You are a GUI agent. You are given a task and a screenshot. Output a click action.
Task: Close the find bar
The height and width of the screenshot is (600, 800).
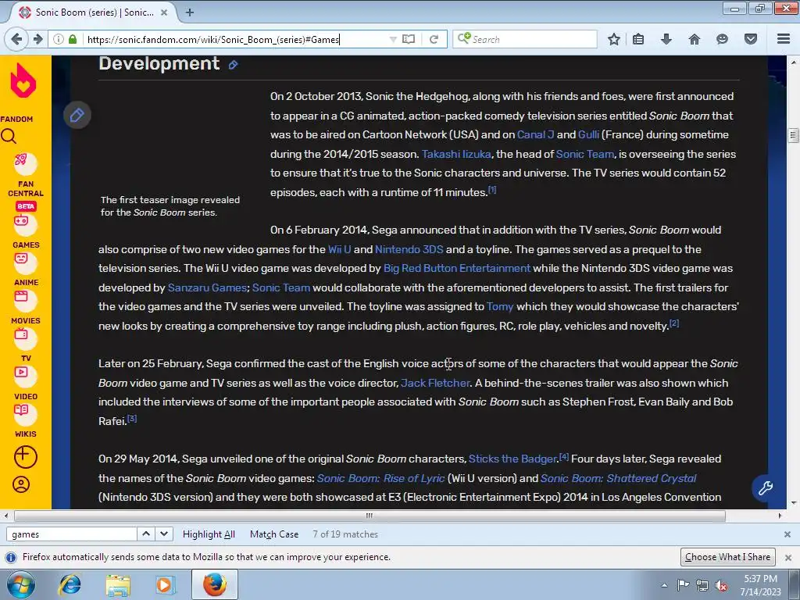(787, 534)
